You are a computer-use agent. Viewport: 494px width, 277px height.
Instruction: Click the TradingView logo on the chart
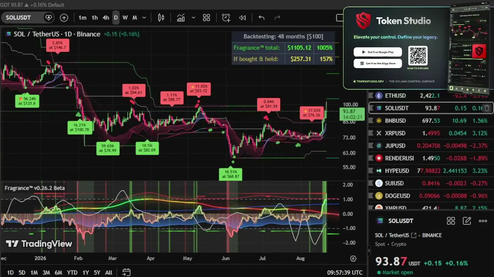click(39, 244)
